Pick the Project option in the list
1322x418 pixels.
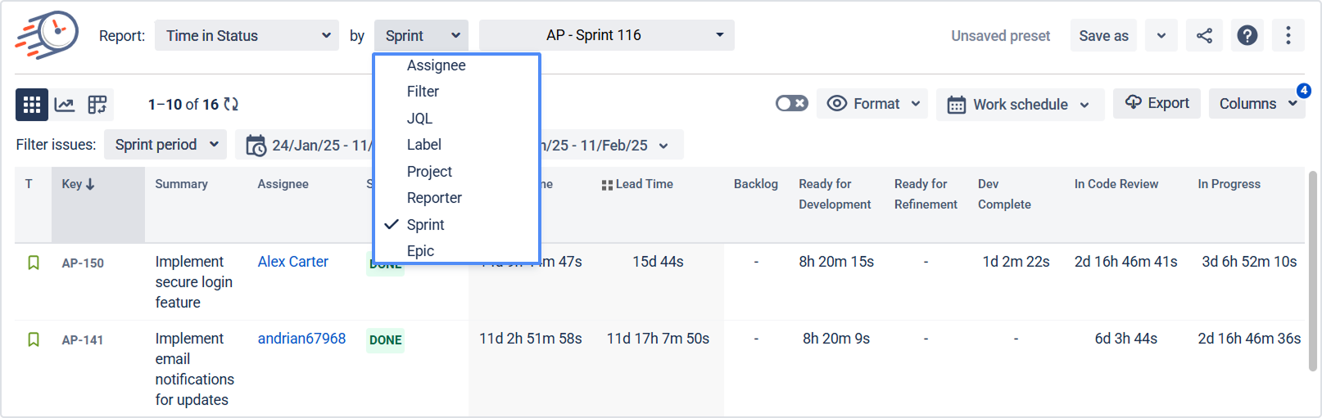pyautogui.click(x=429, y=172)
